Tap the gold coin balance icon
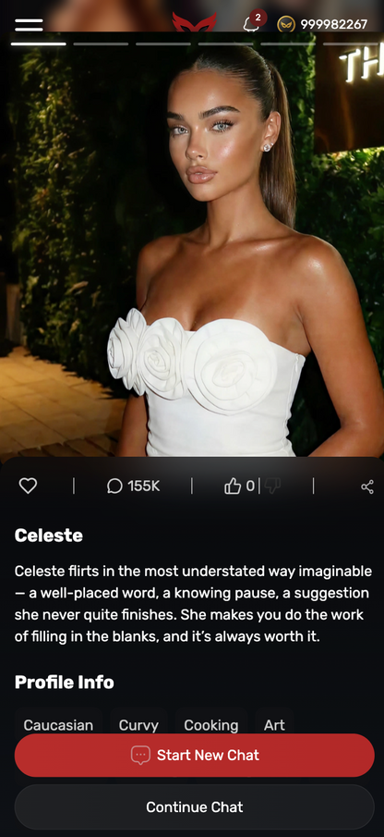Screen dimensions: 384x837 (x=286, y=24)
